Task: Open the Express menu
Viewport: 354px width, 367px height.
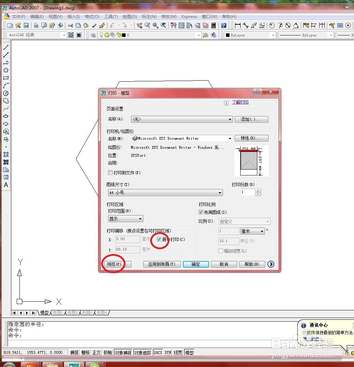Action: (189, 17)
